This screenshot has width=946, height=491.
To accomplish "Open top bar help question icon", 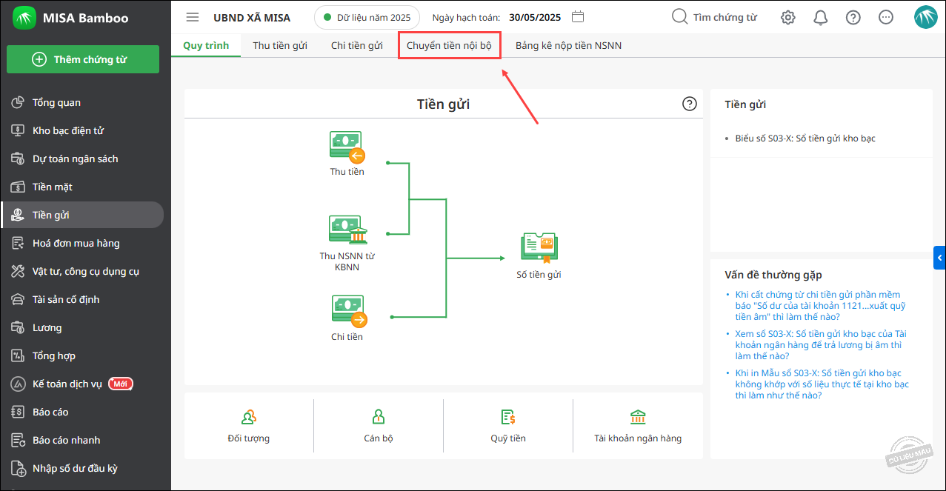I will 853,18.
